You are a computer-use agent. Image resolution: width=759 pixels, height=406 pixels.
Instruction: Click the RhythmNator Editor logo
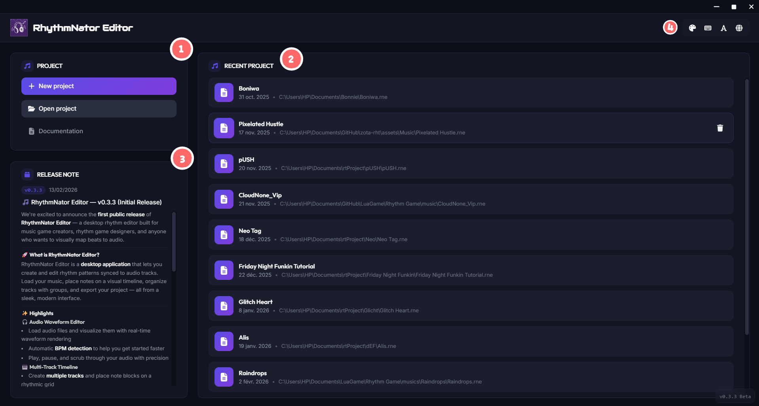point(18,27)
